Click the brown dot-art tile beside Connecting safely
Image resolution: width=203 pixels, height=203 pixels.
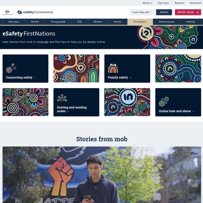pyautogui.click(x=76, y=69)
